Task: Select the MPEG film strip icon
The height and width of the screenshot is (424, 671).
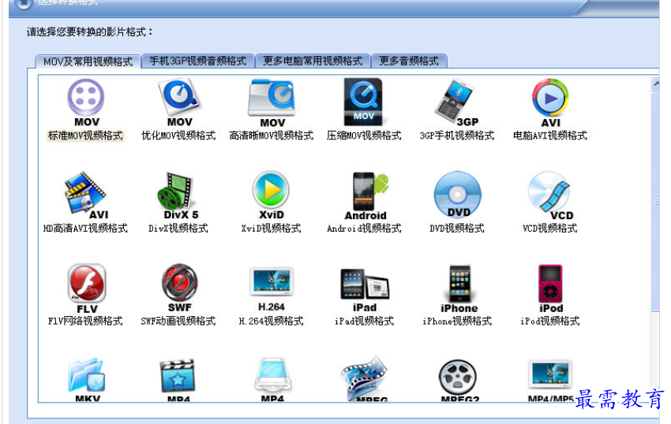Action: click(364, 378)
